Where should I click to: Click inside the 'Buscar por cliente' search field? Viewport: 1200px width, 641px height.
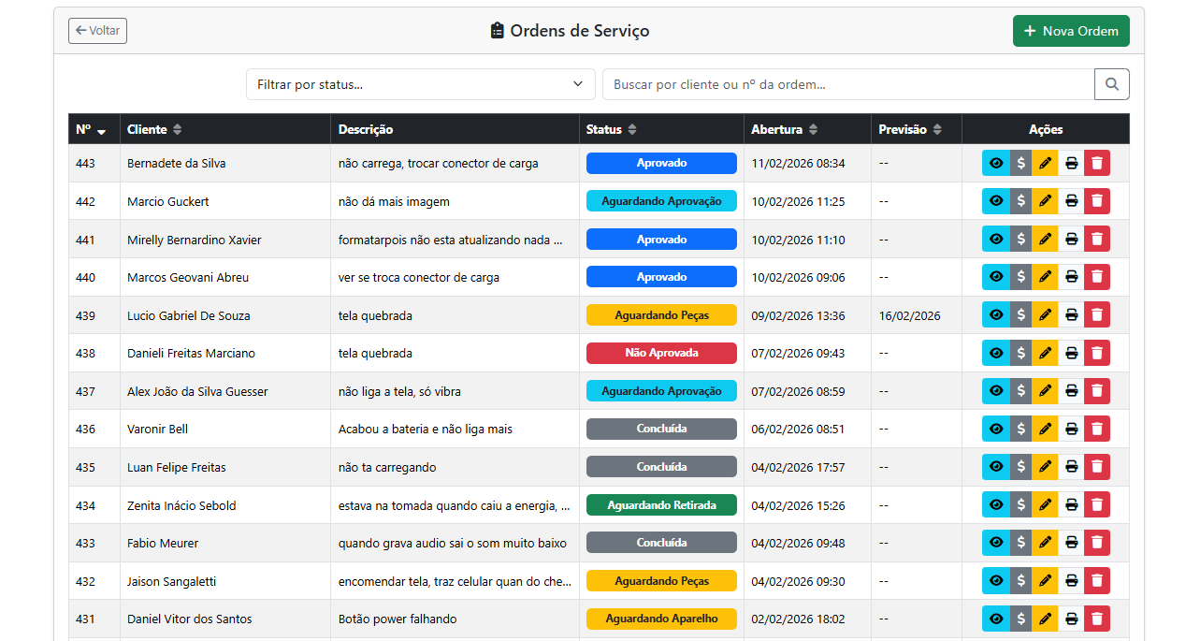click(x=842, y=83)
